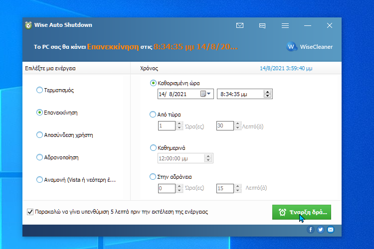Click the current time 14/8/2021 3:59:40 μμ

click(x=286, y=68)
